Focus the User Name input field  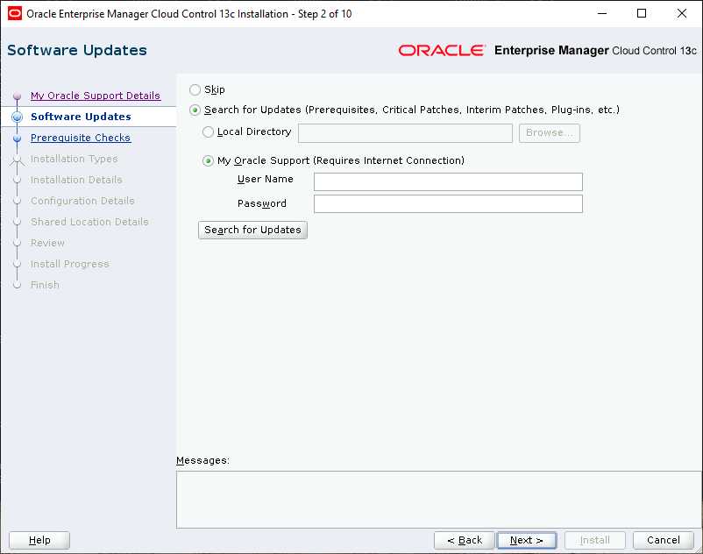tap(448, 181)
